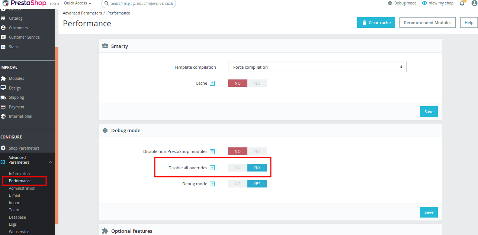The width and height of the screenshot is (478, 235).
Task: Click the Customers person icon in sidebar
Action: click(3, 28)
